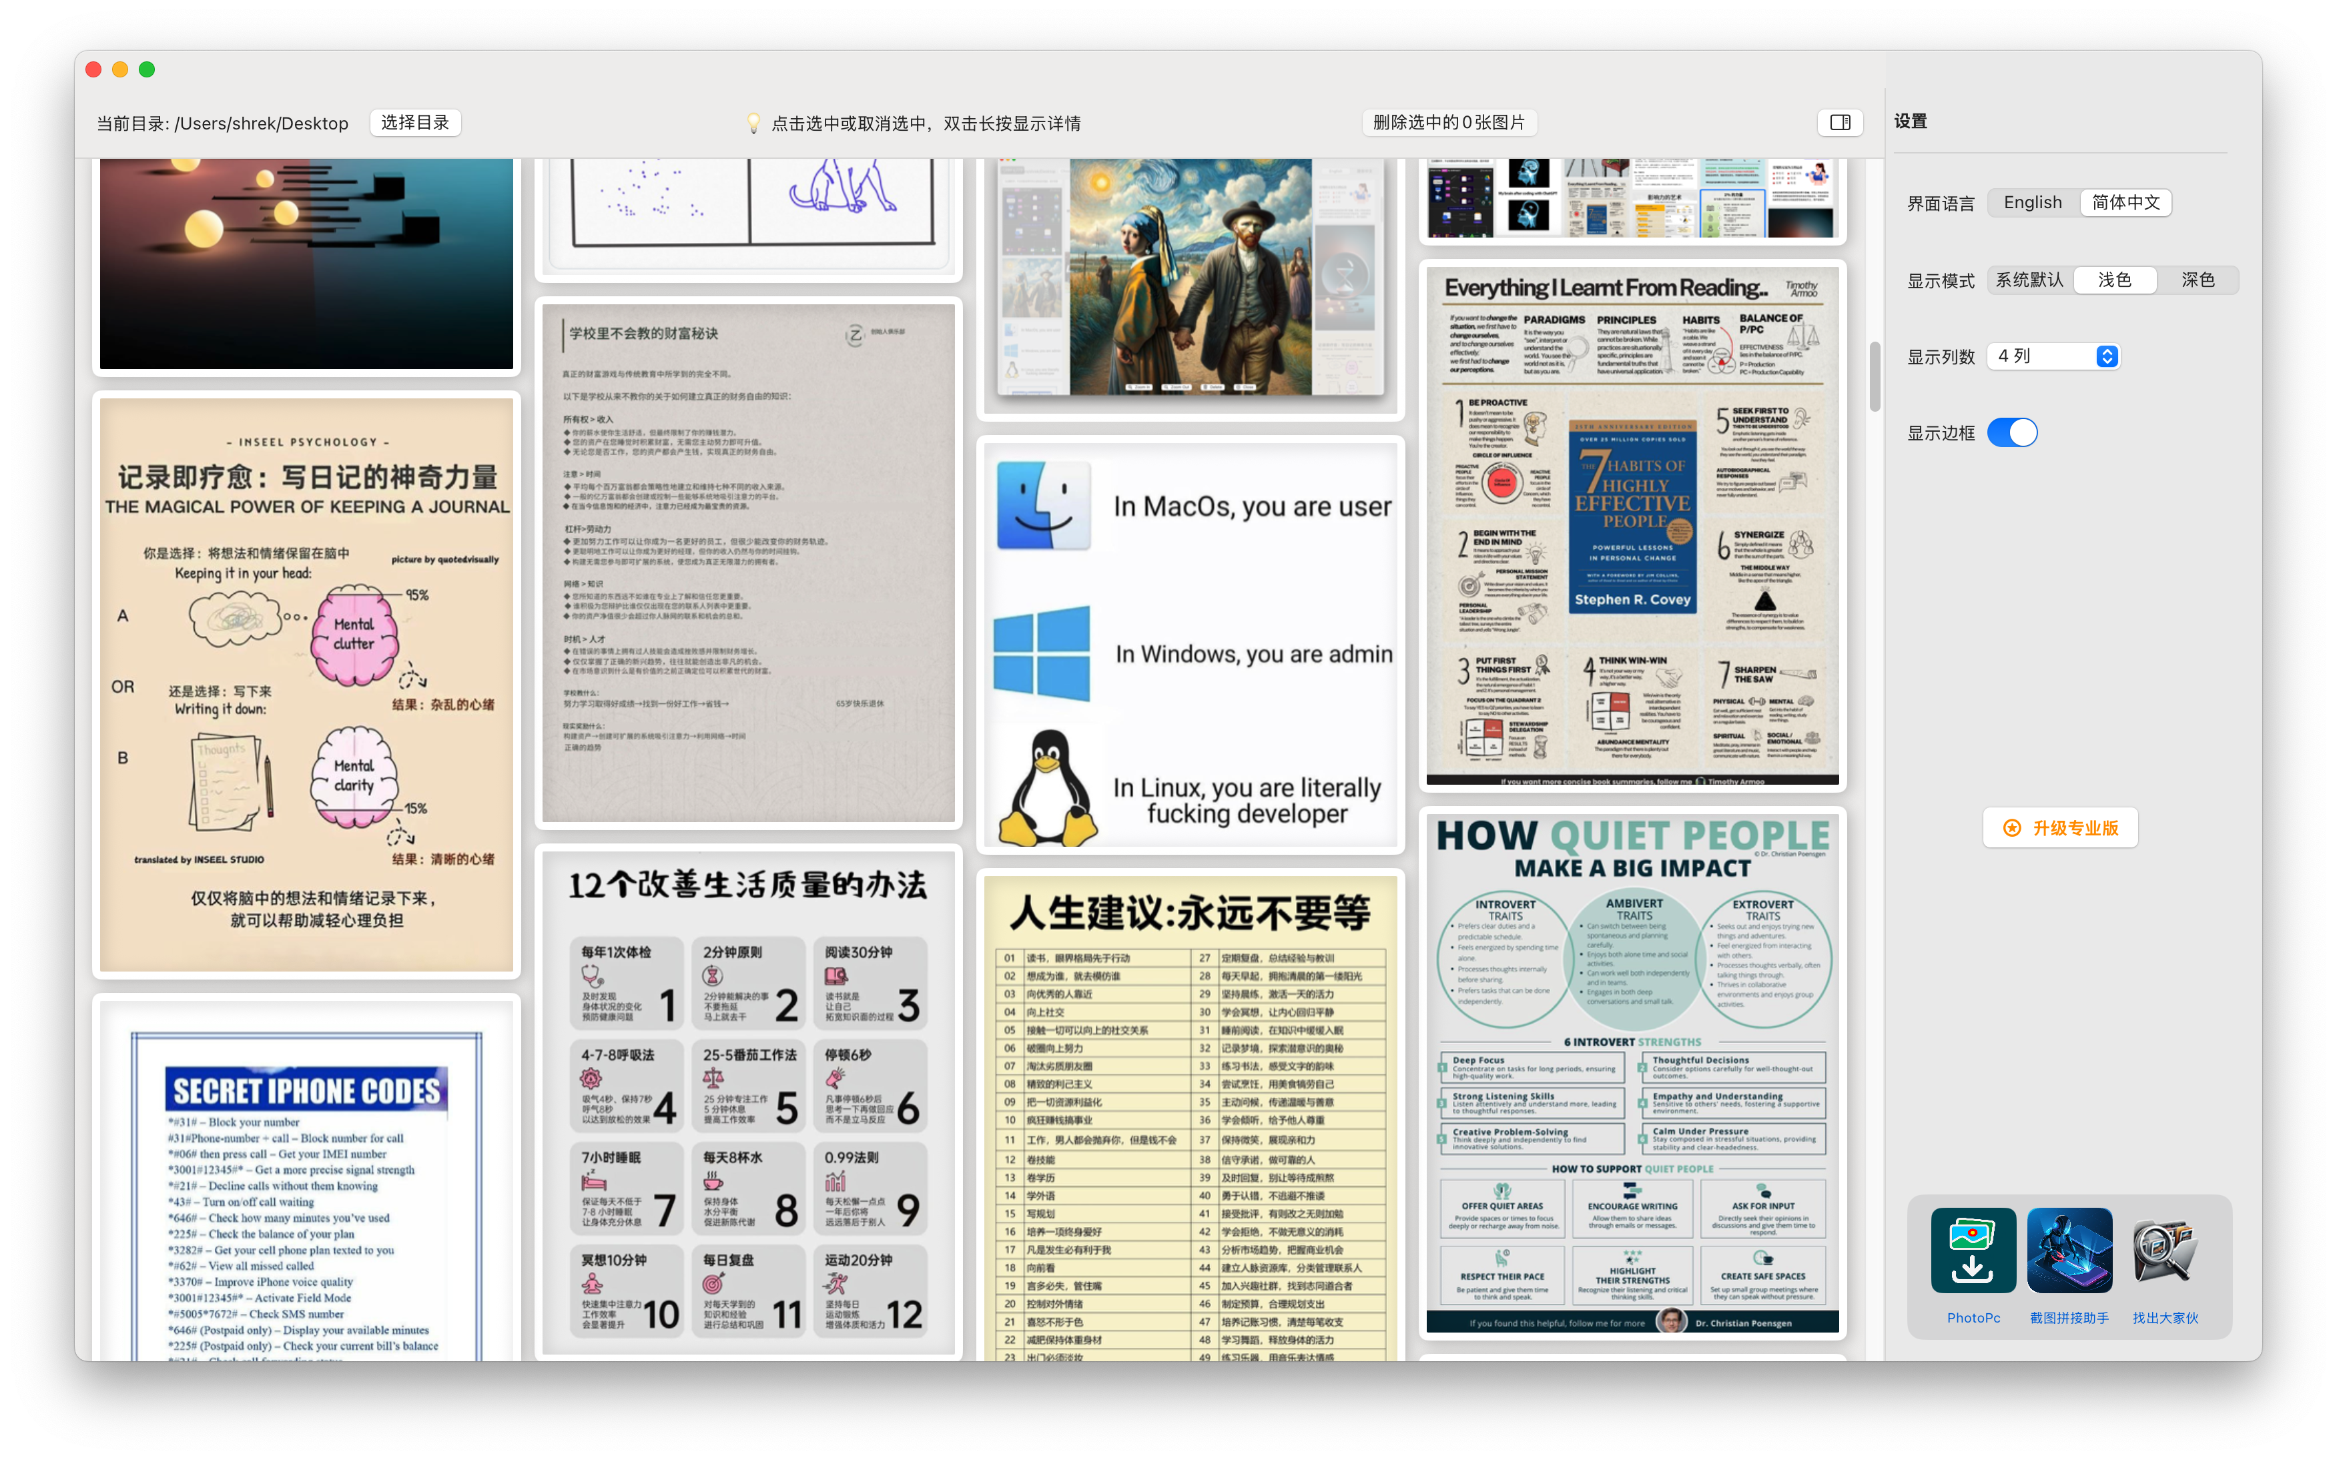Image resolution: width=2337 pixels, height=1460 pixels.
Task: Open the 找出大家伙 link label
Action: [x=2164, y=1317]
